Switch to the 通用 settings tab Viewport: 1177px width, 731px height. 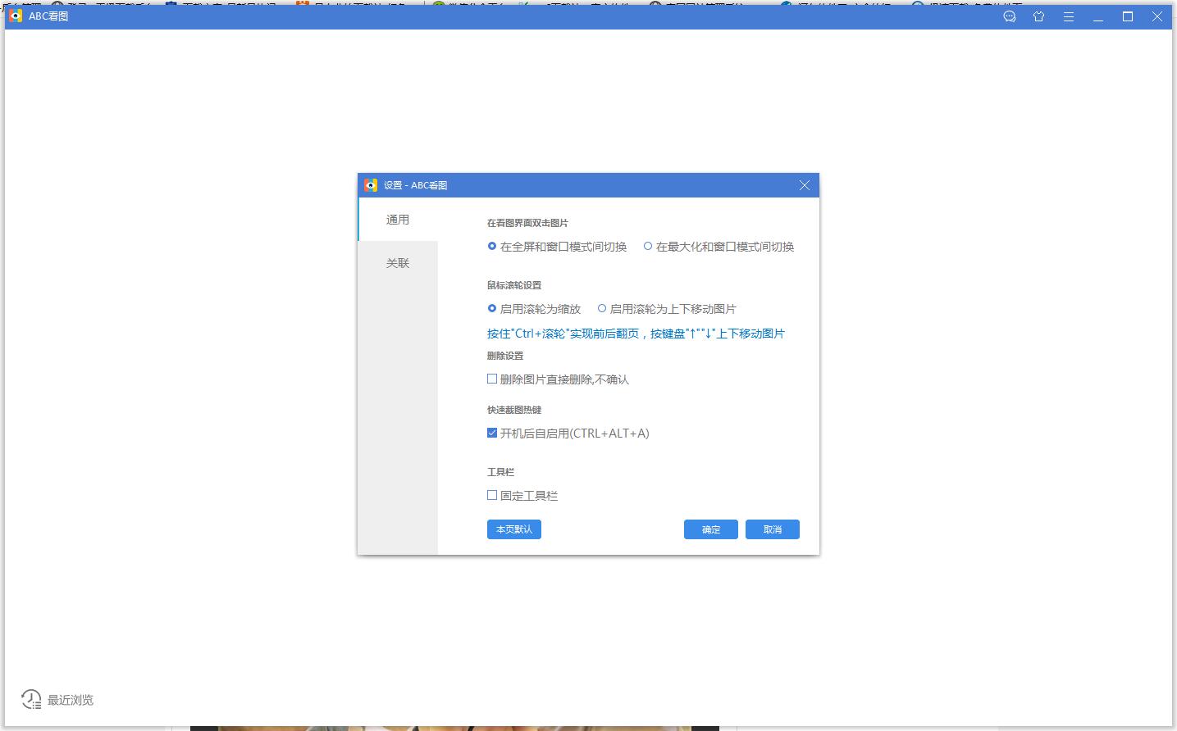tap(398, 220)
